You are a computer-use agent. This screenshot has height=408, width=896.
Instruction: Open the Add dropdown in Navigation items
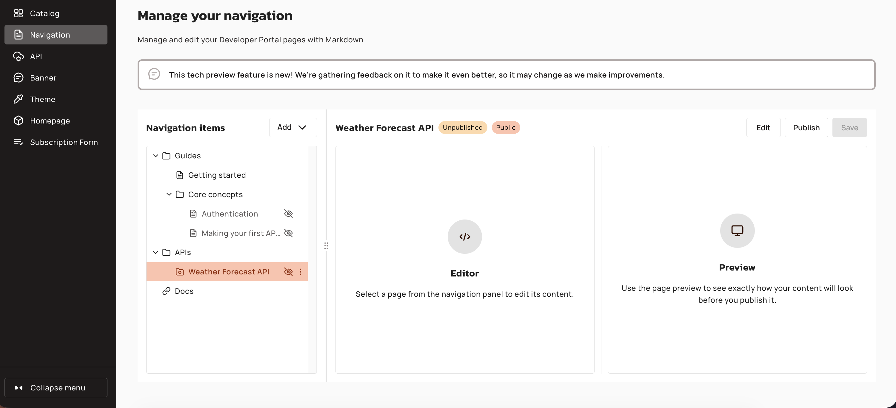tap(292, 128)
